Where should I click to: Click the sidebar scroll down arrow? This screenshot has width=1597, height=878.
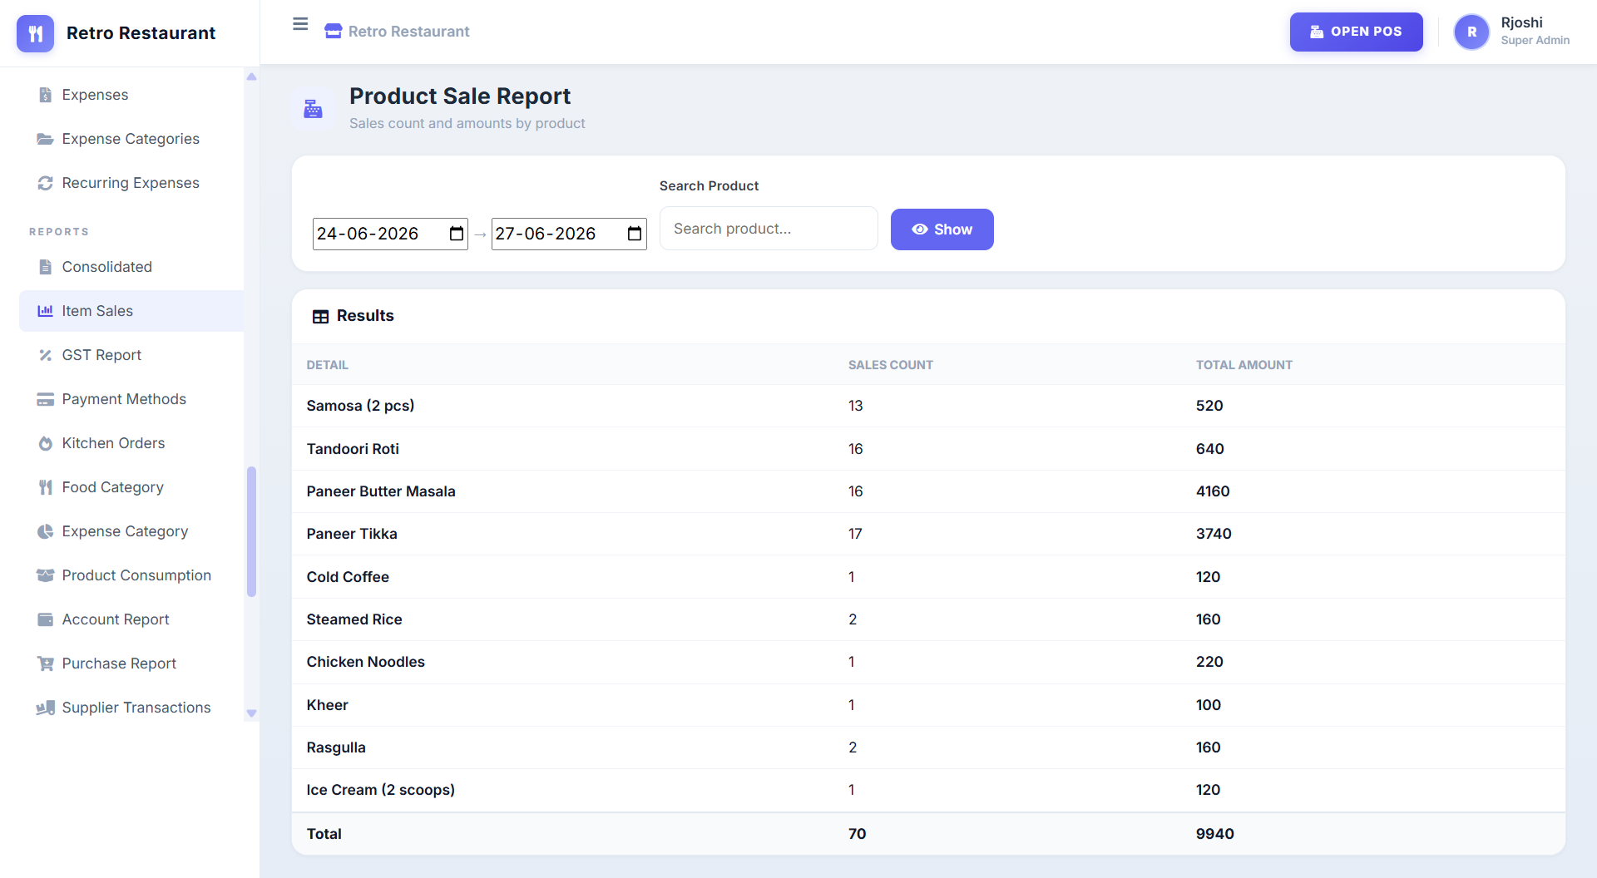tap(251, 713)
